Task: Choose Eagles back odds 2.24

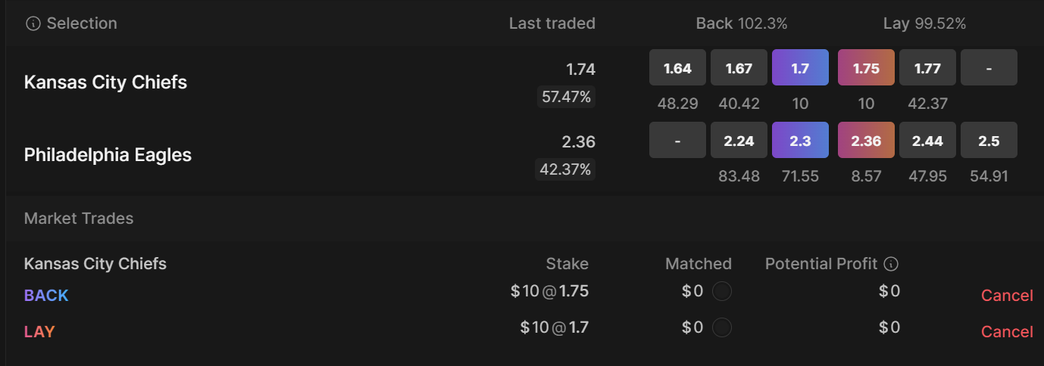Action: click(739, 141)
